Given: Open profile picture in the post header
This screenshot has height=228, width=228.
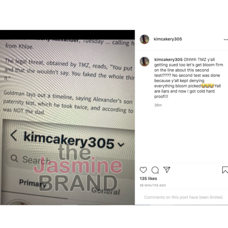Looking at the screenshot, I should (144, 39).
